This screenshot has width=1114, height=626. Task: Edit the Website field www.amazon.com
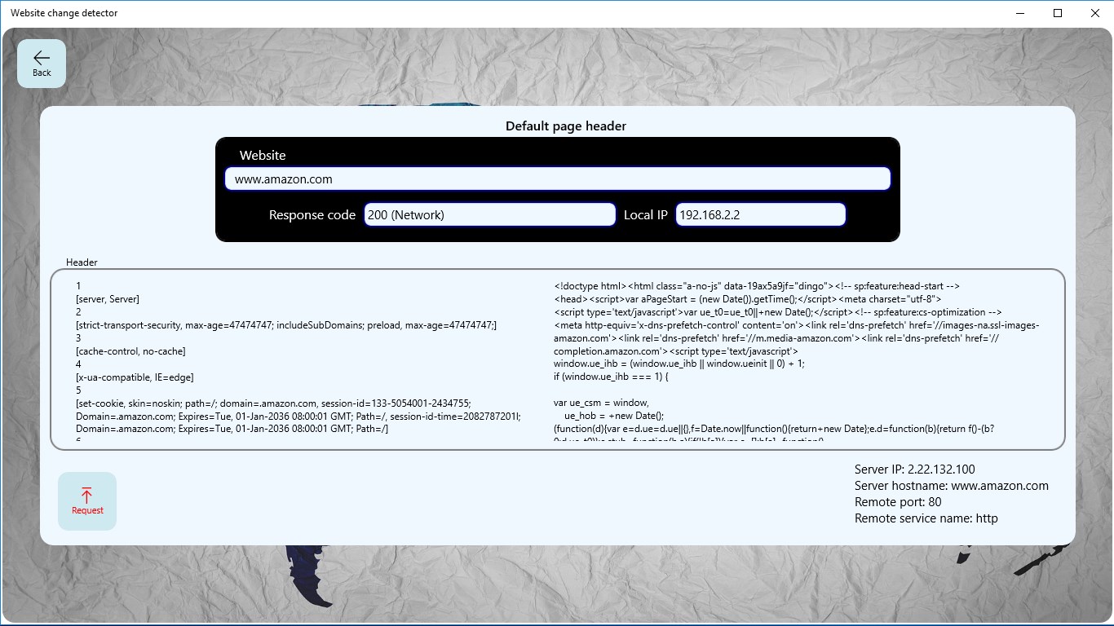pyautogui.click(x=558, y=179)
